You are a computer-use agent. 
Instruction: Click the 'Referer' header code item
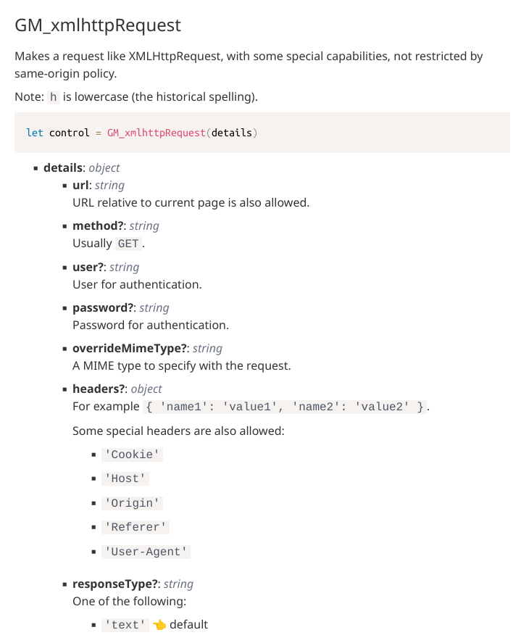pos(135,527)
